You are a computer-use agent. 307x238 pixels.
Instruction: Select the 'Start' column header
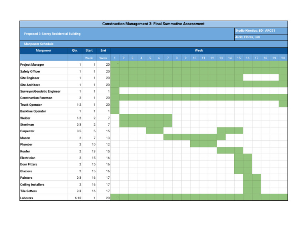89,50
